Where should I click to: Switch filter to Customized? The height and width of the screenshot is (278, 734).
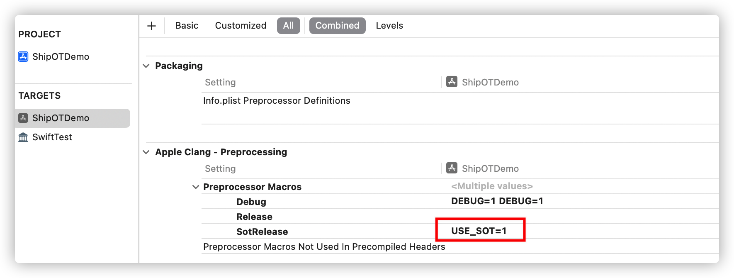241,26
